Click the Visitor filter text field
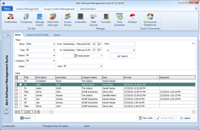This screenshot has width=200, height=130. [x=40, y=66]
